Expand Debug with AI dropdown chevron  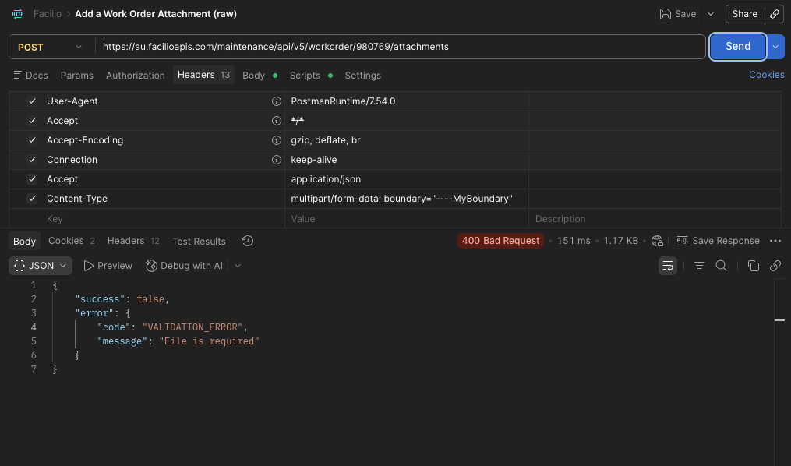click(x=238, y=266)
